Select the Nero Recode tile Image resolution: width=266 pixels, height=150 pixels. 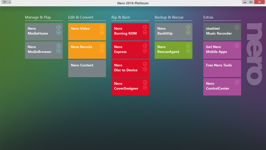point(87,50)
